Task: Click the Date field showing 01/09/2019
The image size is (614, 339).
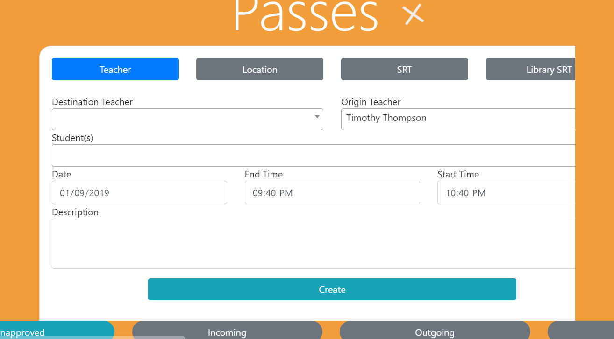Action: tap(139, 192)
